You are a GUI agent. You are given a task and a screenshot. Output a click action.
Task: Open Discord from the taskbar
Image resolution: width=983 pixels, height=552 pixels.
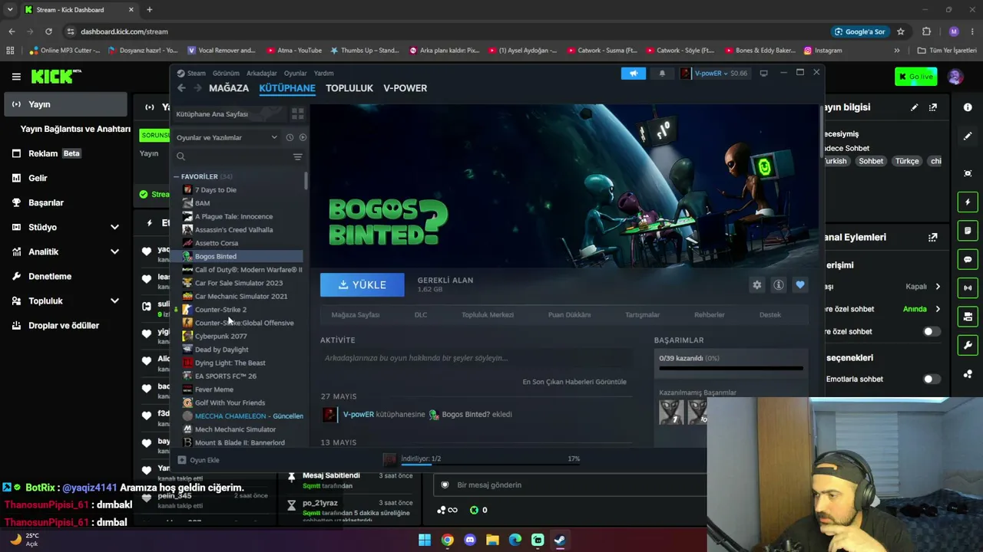tap(470, 540)
